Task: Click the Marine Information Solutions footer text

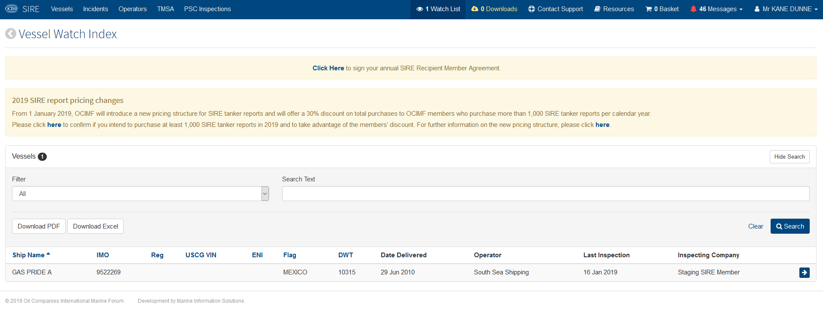Action: coord(210,301)
